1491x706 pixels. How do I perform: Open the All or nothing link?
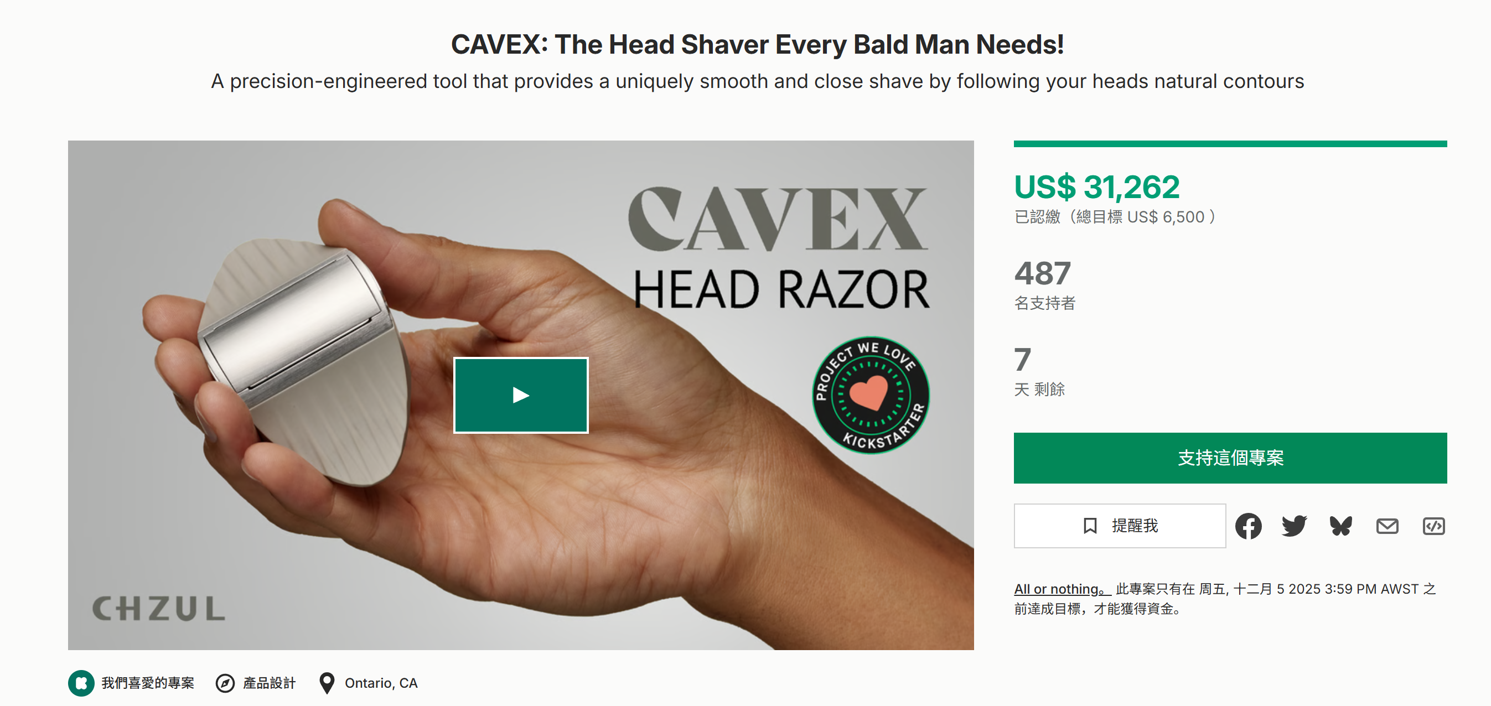1062,589
